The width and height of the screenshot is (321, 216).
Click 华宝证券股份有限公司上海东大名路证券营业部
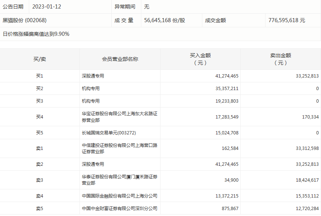tap(119, 117)
